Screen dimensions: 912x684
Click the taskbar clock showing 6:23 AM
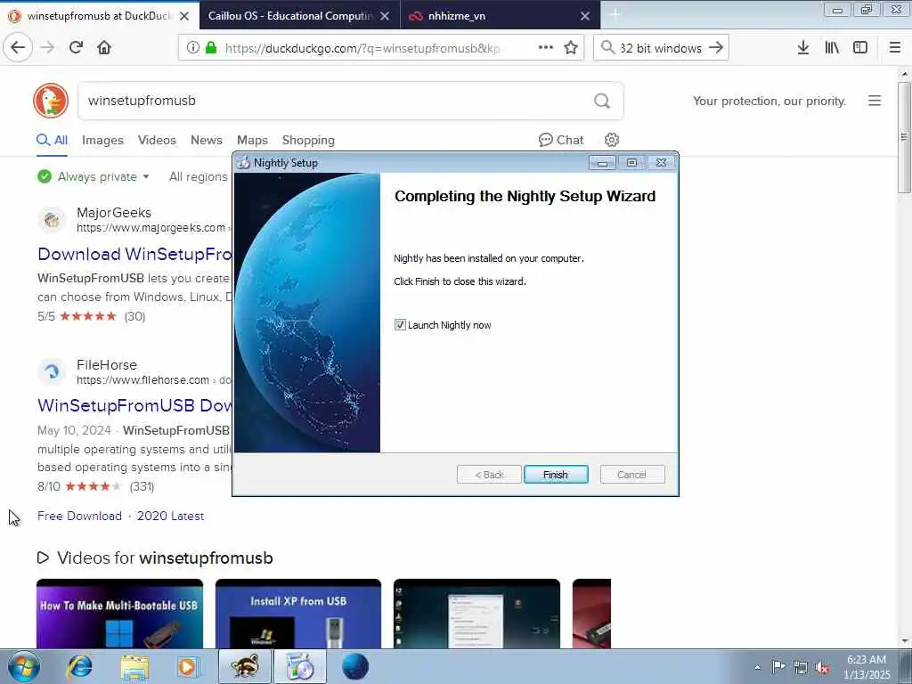pos(867,667)
